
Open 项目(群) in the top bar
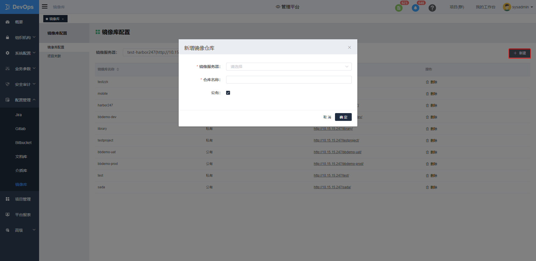point(457,7)
